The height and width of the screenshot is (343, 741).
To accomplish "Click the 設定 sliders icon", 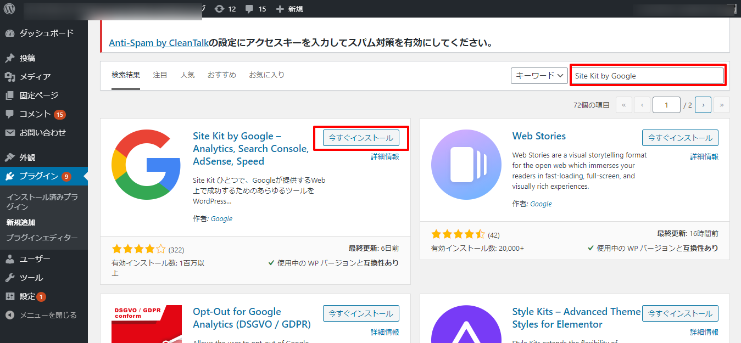I will point(10,296).
